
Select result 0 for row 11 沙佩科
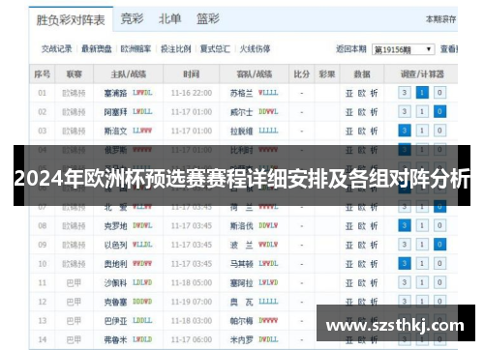439,282
